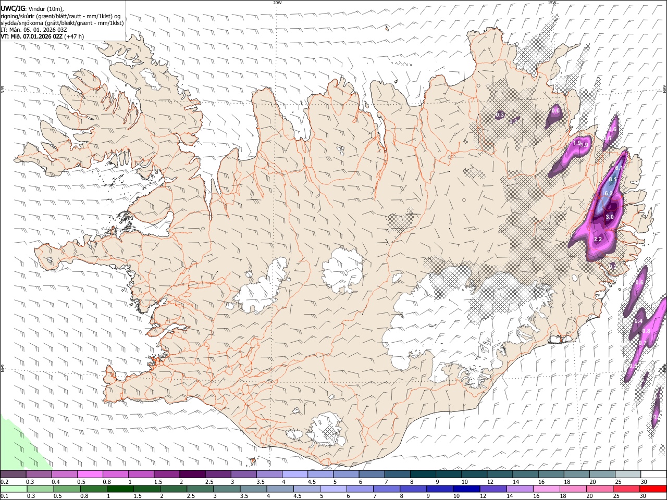Click the bright red bottom swatch after 30
The width and height of the screenshot is (667, 500).
653,489
